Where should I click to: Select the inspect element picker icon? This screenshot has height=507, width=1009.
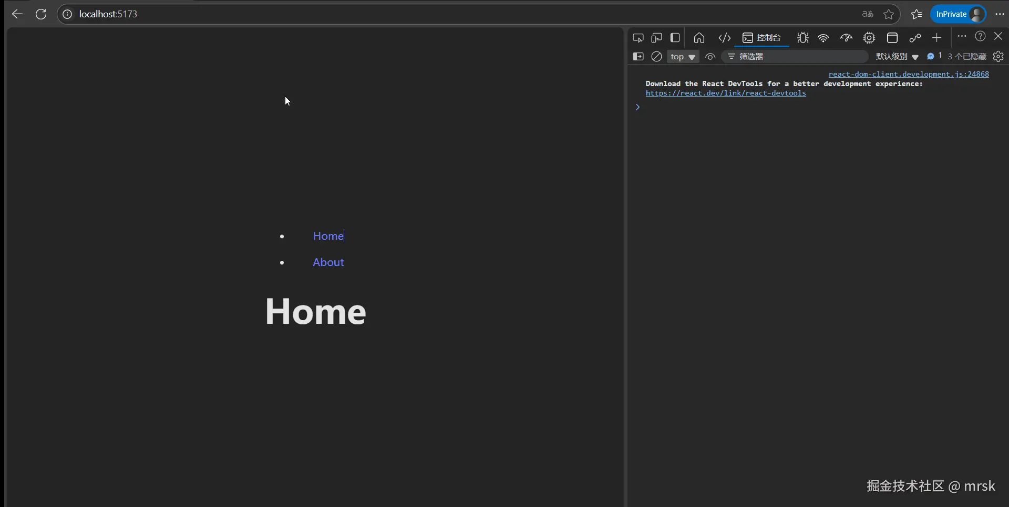[x=638, y=38]
